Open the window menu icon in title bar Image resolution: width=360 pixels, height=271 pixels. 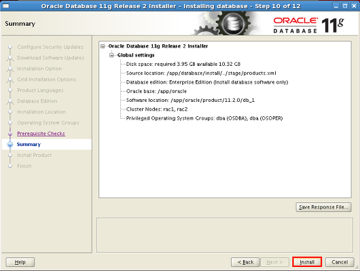coord(5,5)
